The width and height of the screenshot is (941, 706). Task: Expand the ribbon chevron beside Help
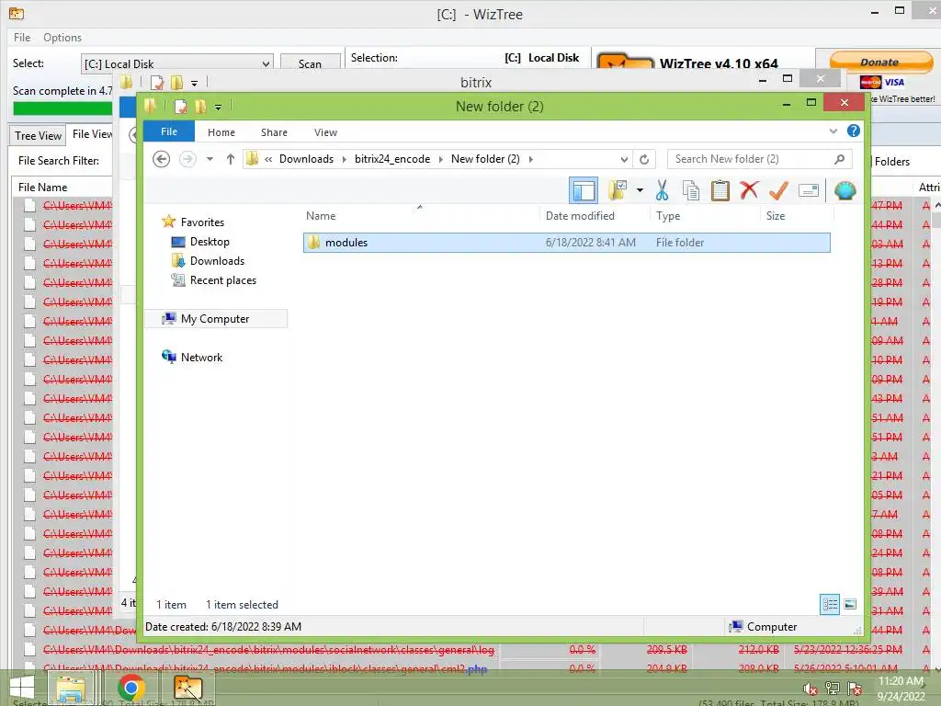click(x=833, y=131)
